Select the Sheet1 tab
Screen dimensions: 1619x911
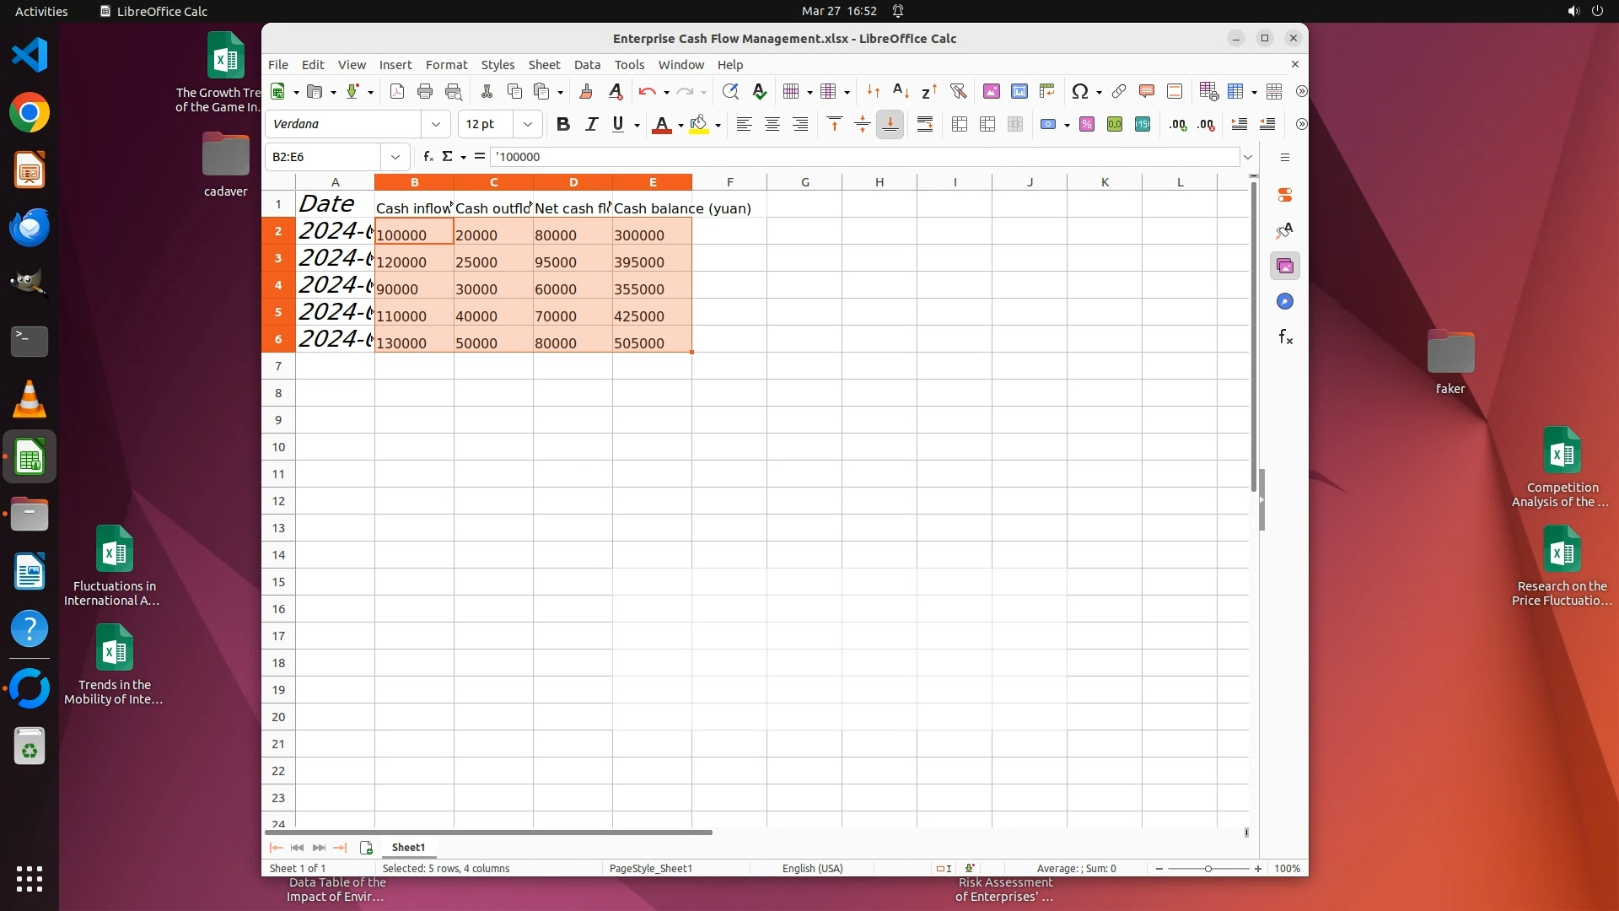408,847
